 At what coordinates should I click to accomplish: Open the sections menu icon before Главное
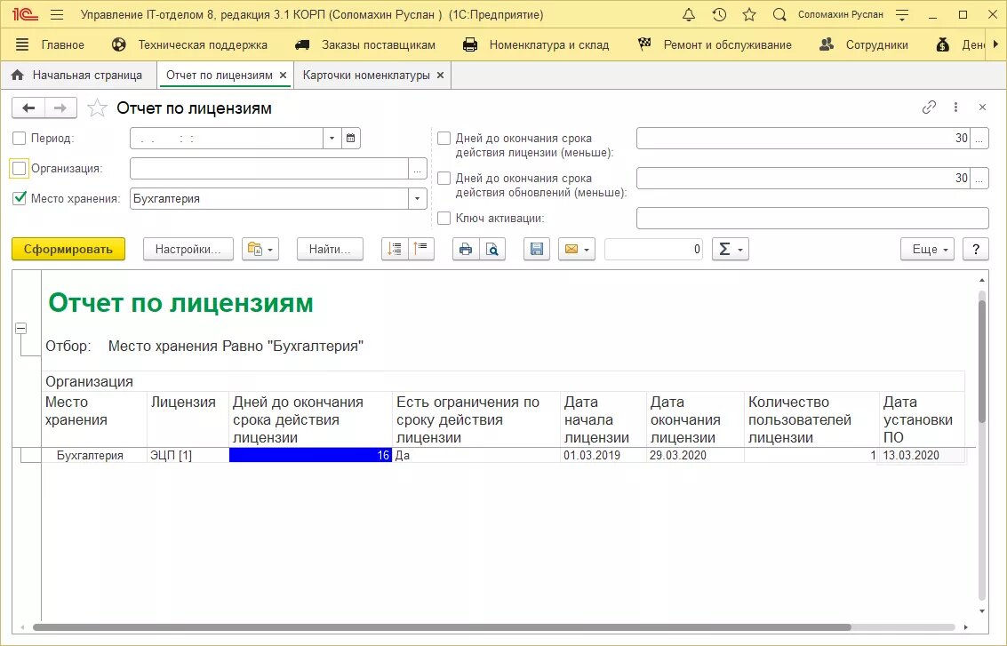coord(22,44)
